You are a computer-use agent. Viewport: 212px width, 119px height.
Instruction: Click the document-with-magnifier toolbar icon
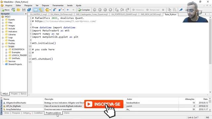[x=175, y=10]
